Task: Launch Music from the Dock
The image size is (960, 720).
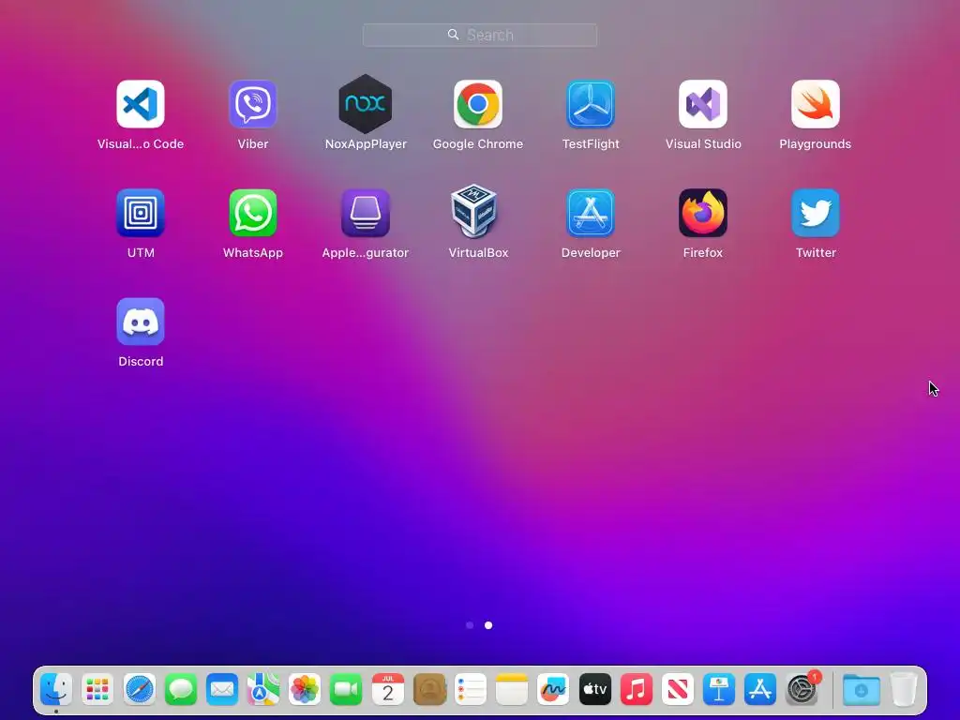Action: tap(637, 689)
